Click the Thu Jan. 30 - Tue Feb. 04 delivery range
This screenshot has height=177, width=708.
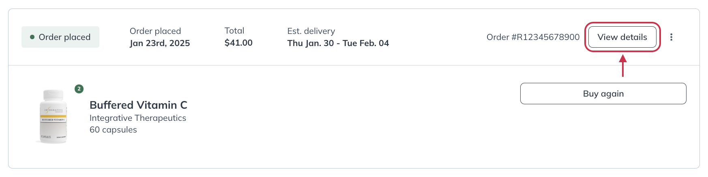(338, 43)
